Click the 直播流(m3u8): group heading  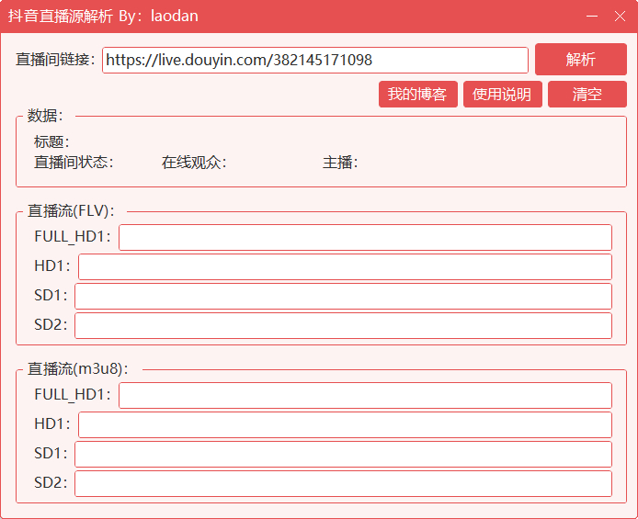(78, 369)
